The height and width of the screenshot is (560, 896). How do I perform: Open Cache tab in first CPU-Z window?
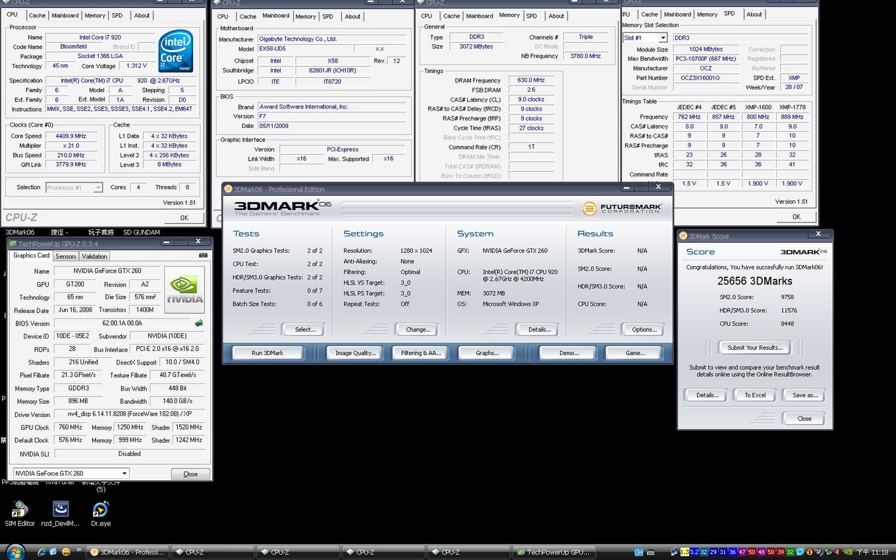point(37,15)
